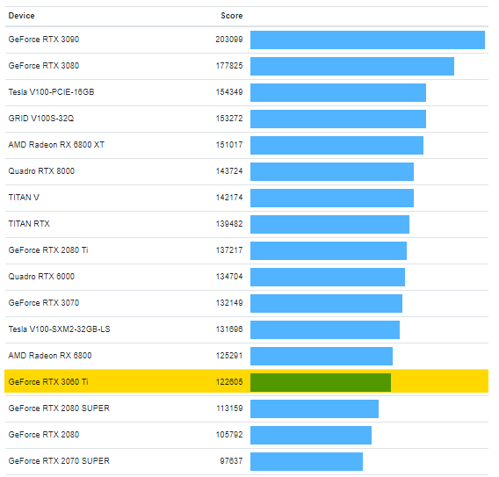Click the Tesla V100-SXM2-32GB-LS score bar
Screen dimensions: 499x477
[x=325, y=330]
